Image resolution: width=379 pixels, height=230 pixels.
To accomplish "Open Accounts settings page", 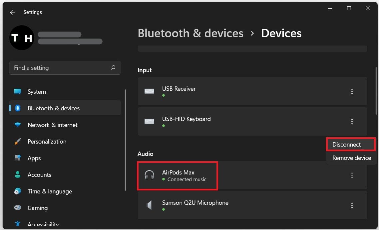I will (x=39, y=175).
